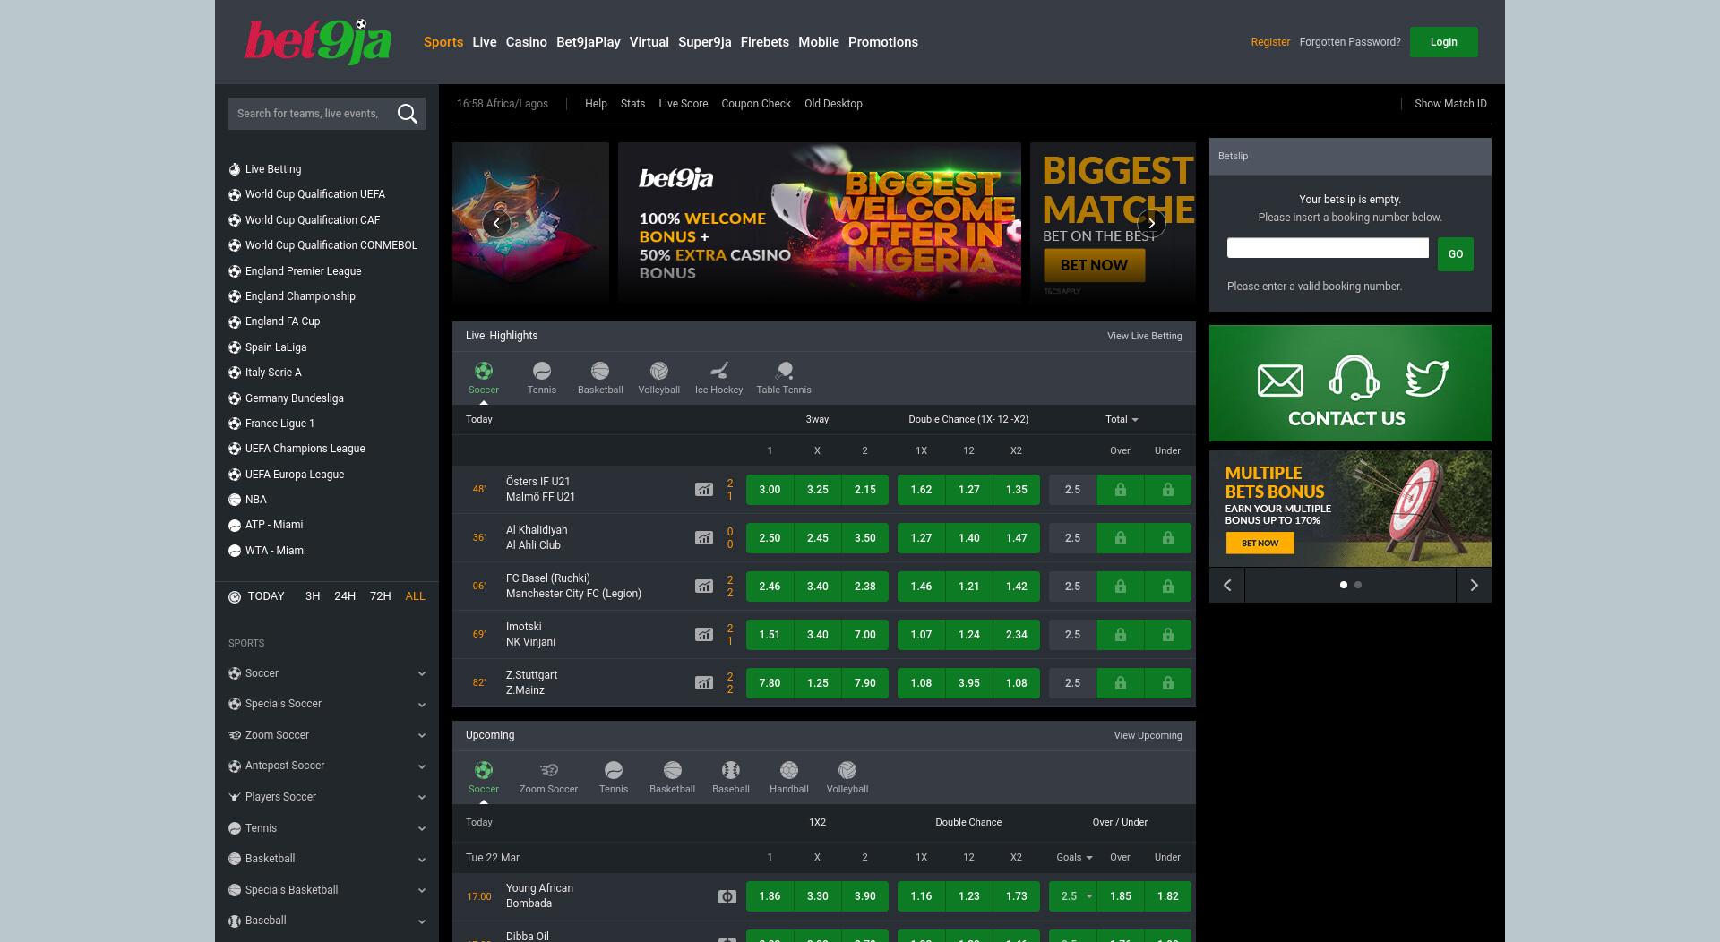1720x942 pixels.
Task: Select Basketball icon in Live Highlights
Action: pyautogui.click(x=600, y=371)
